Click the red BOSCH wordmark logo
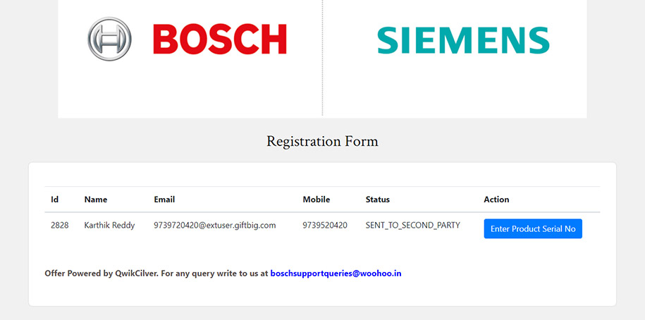This screenshot has width=645, height=320. click(220, 39)
